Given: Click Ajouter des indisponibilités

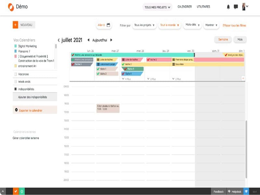Looking at the screenshot, I should (x=35, y=97).
